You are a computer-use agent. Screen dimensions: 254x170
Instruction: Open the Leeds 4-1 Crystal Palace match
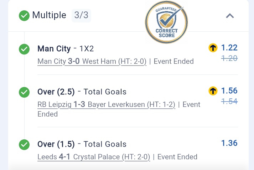coord(94,157)
